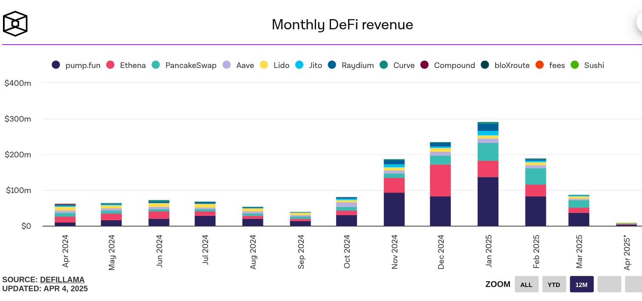This screenshot has height=301, width=642.
Task: Click the November 2024 pump.fun bar segment
Action: [x=394, y=209]
